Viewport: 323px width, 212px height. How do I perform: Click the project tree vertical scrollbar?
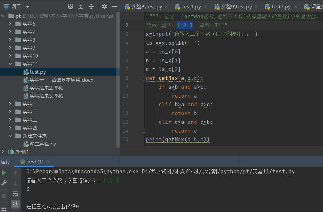(118, 80)
